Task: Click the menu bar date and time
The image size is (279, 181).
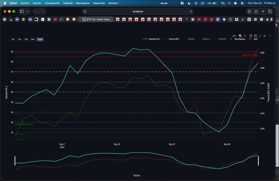Action: [x=262, y=3]
